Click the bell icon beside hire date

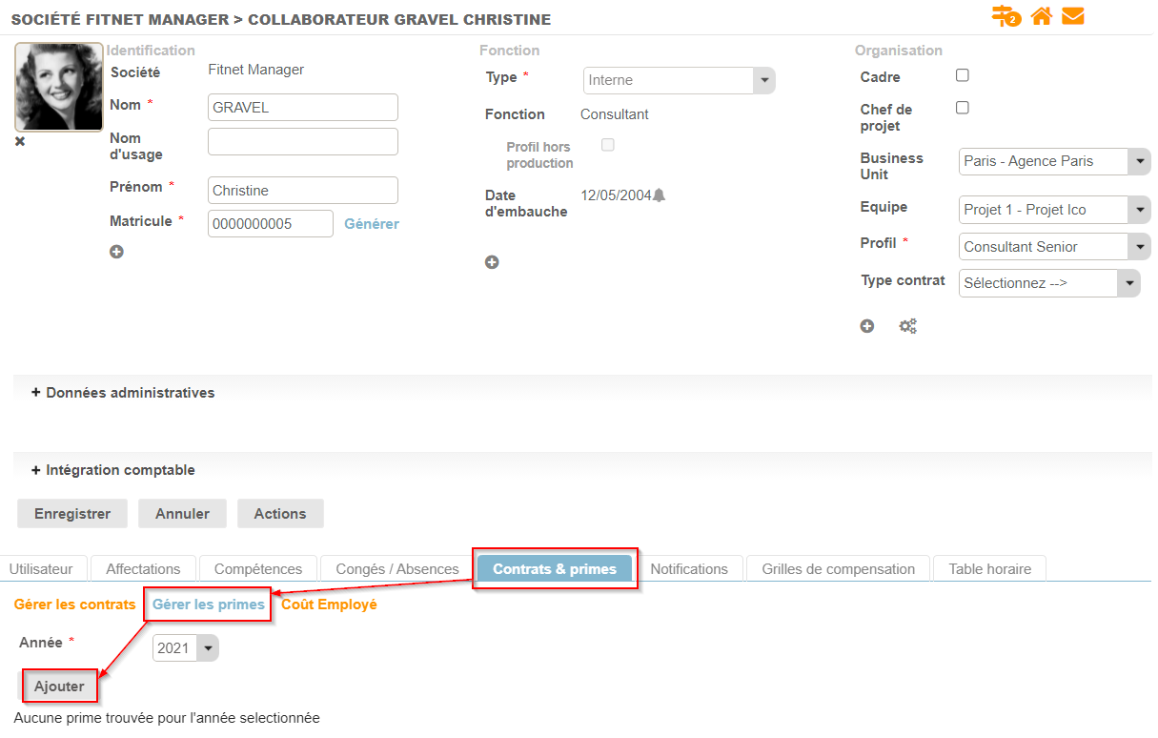(659, 195)
